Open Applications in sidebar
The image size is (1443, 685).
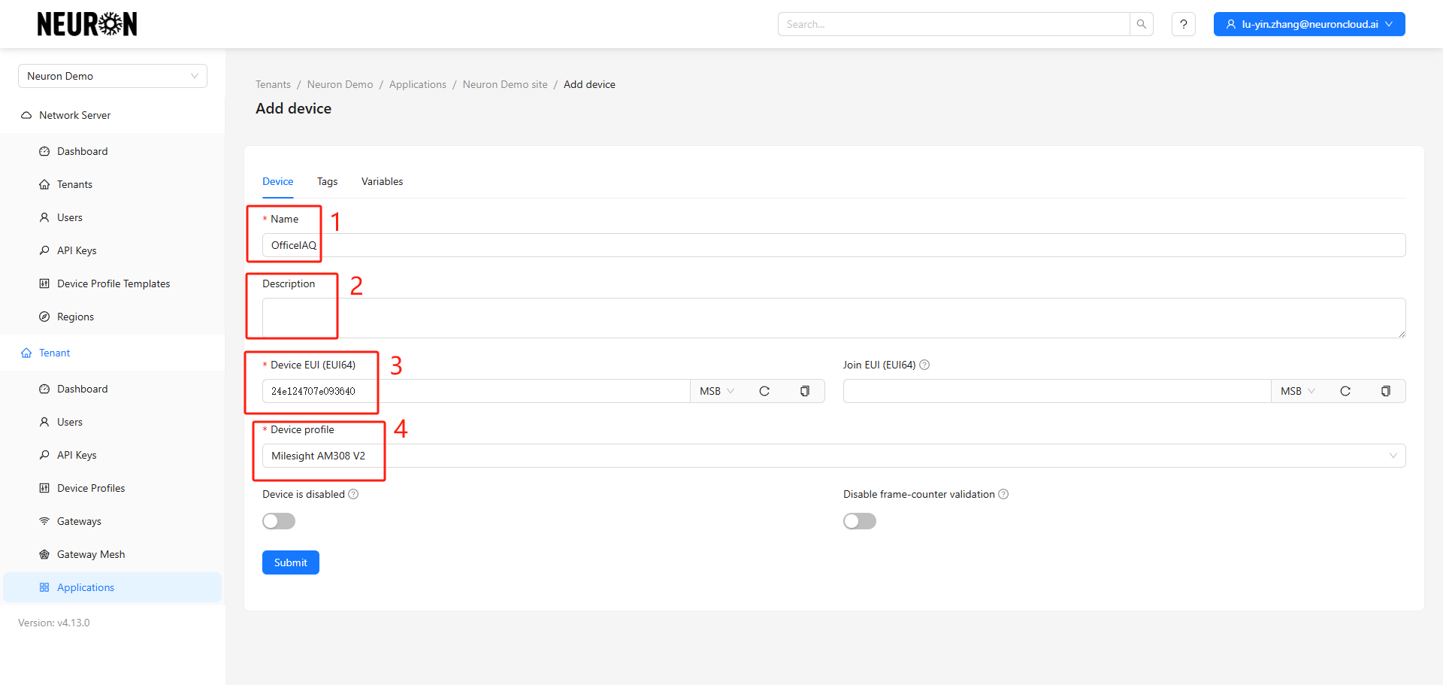tap(113, 587)
